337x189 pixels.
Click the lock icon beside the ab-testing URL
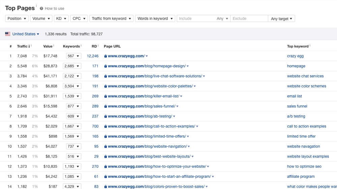(105, 116)
